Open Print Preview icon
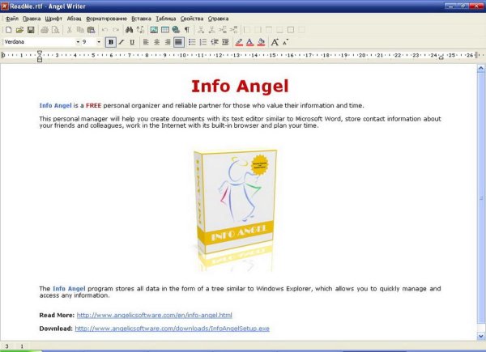Viewport: 486px width, 352px height. 55,30
